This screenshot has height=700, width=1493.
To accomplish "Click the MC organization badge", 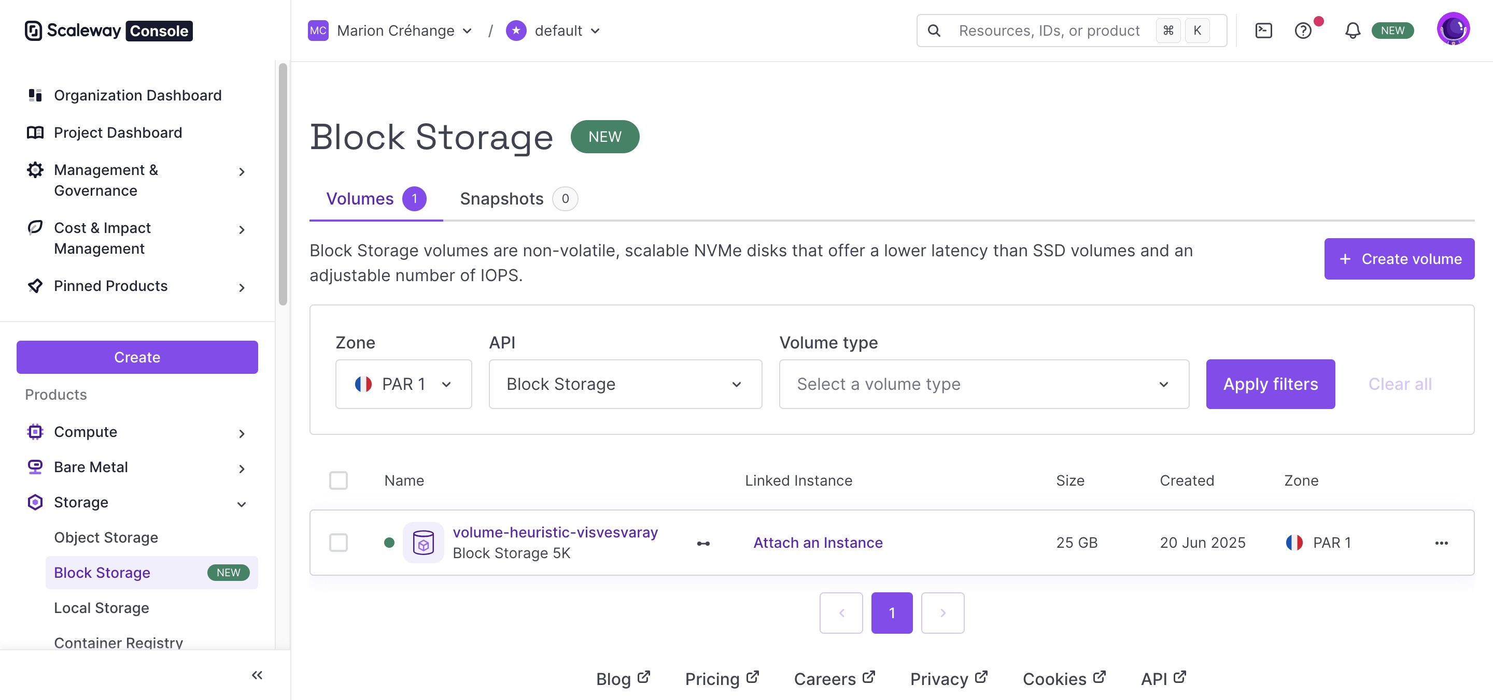I will [318, 31].
